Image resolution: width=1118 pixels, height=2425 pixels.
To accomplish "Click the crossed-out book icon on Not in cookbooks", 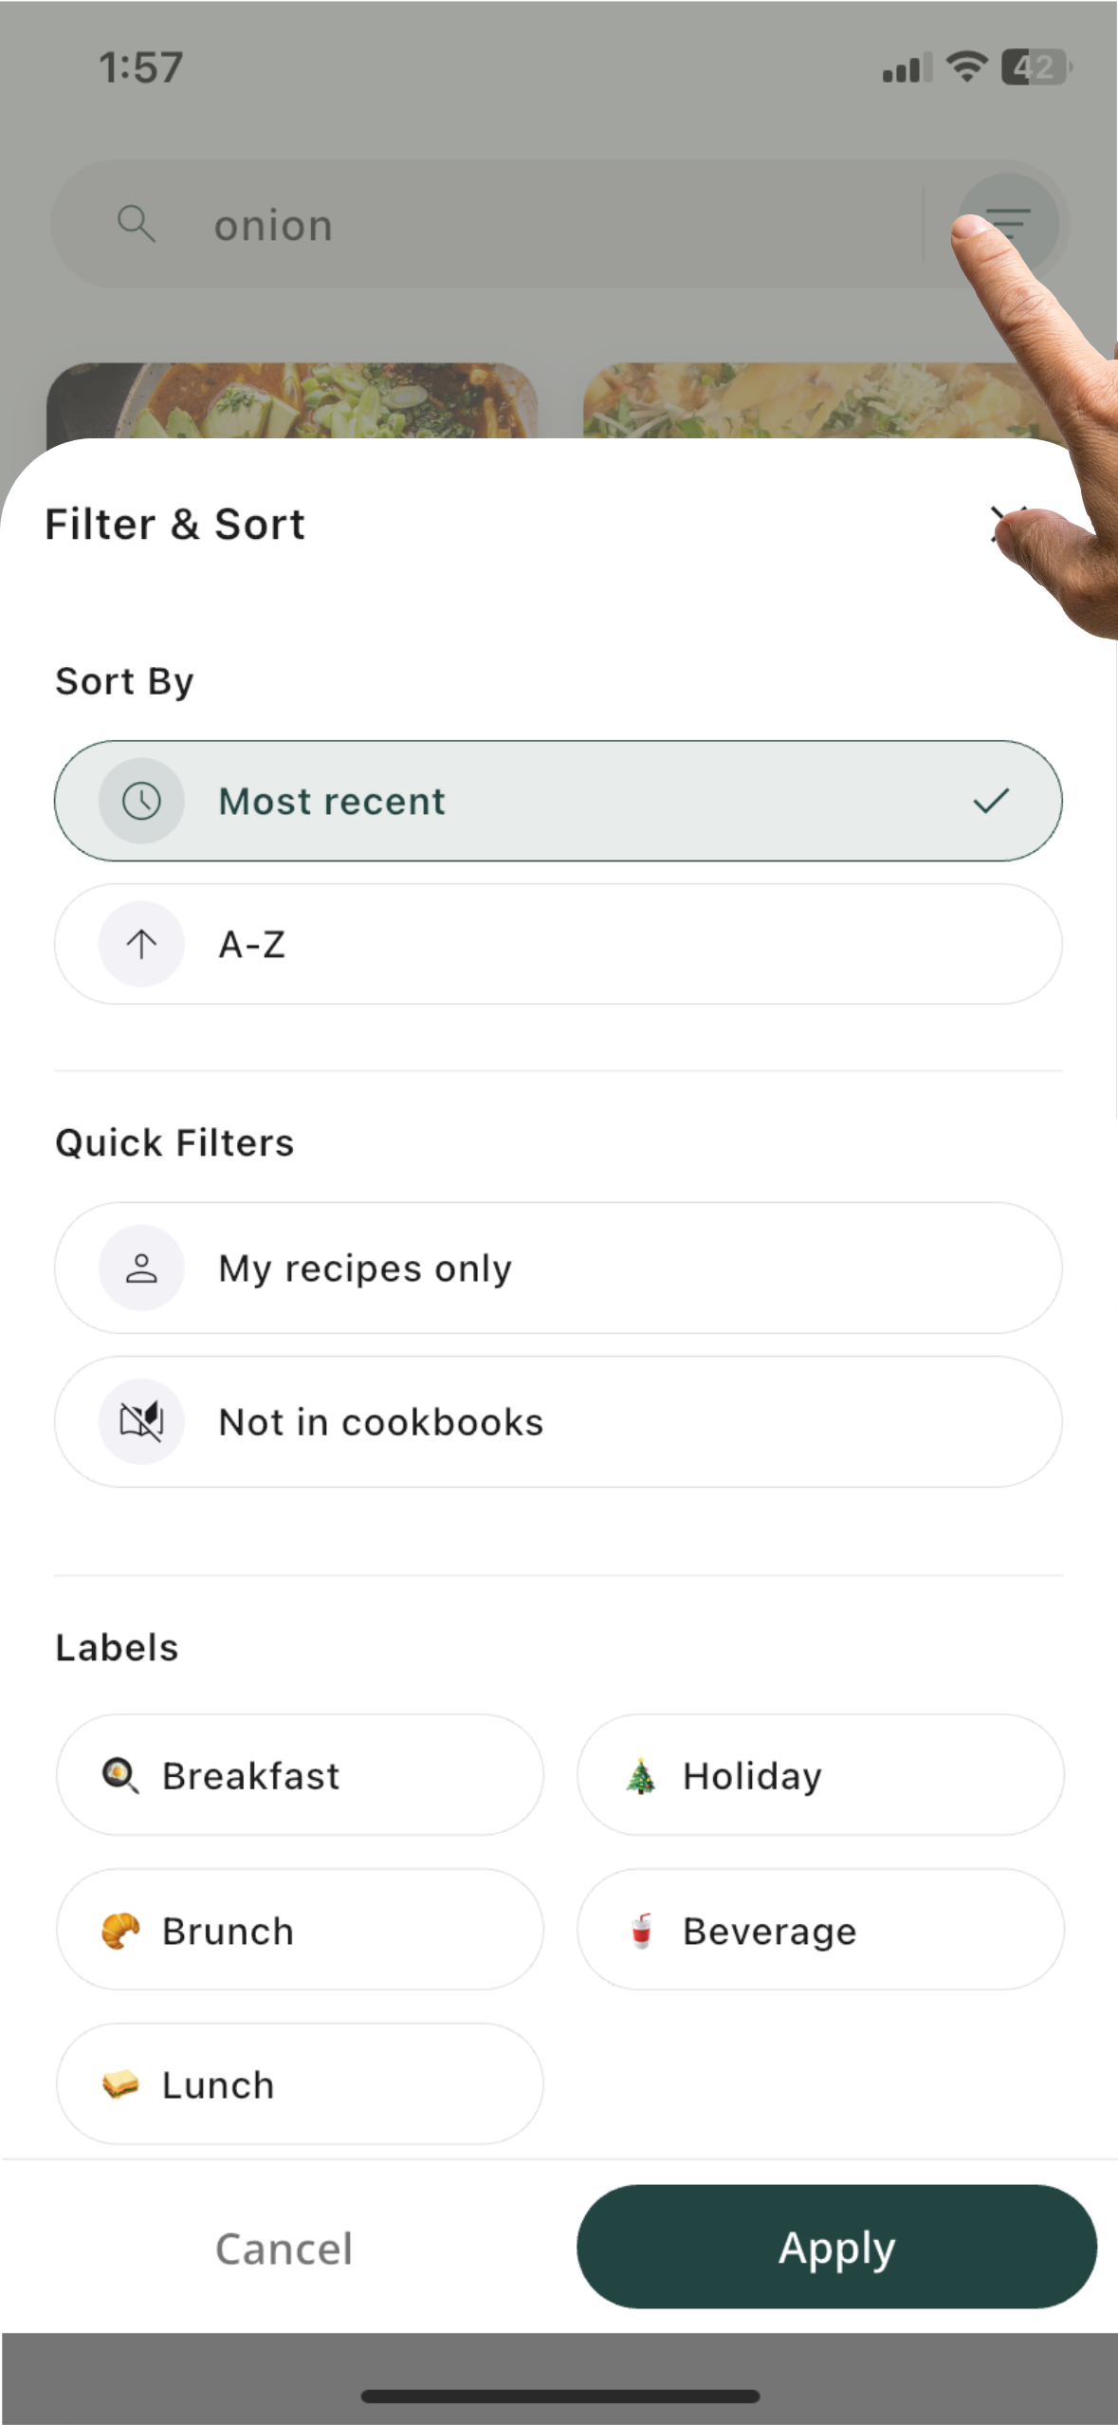I will pos(140,1420).
